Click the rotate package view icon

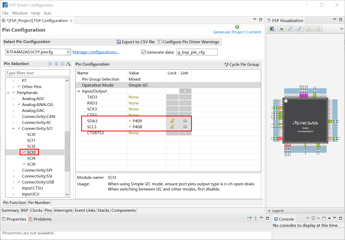tap(281, 29)
